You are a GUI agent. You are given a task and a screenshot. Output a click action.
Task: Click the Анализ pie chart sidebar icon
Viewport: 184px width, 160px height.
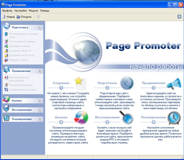pyautogui.click(x=6, y=100)
